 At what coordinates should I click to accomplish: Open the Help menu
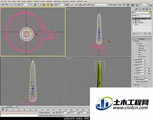[86, 1]
